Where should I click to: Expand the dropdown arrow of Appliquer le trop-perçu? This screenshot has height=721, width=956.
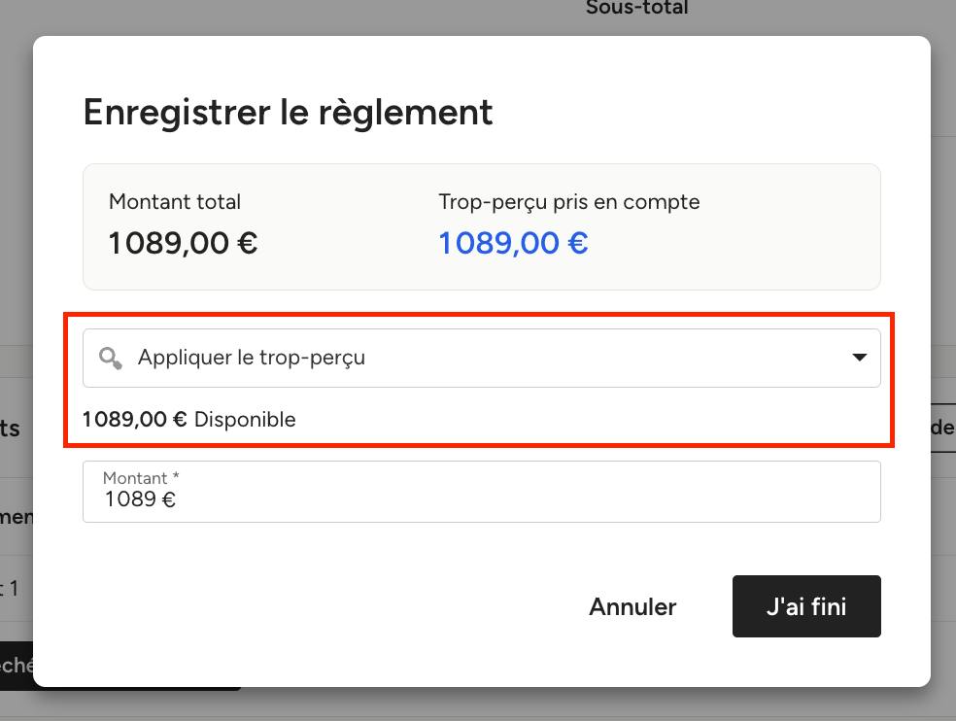(x=859, y=358)
